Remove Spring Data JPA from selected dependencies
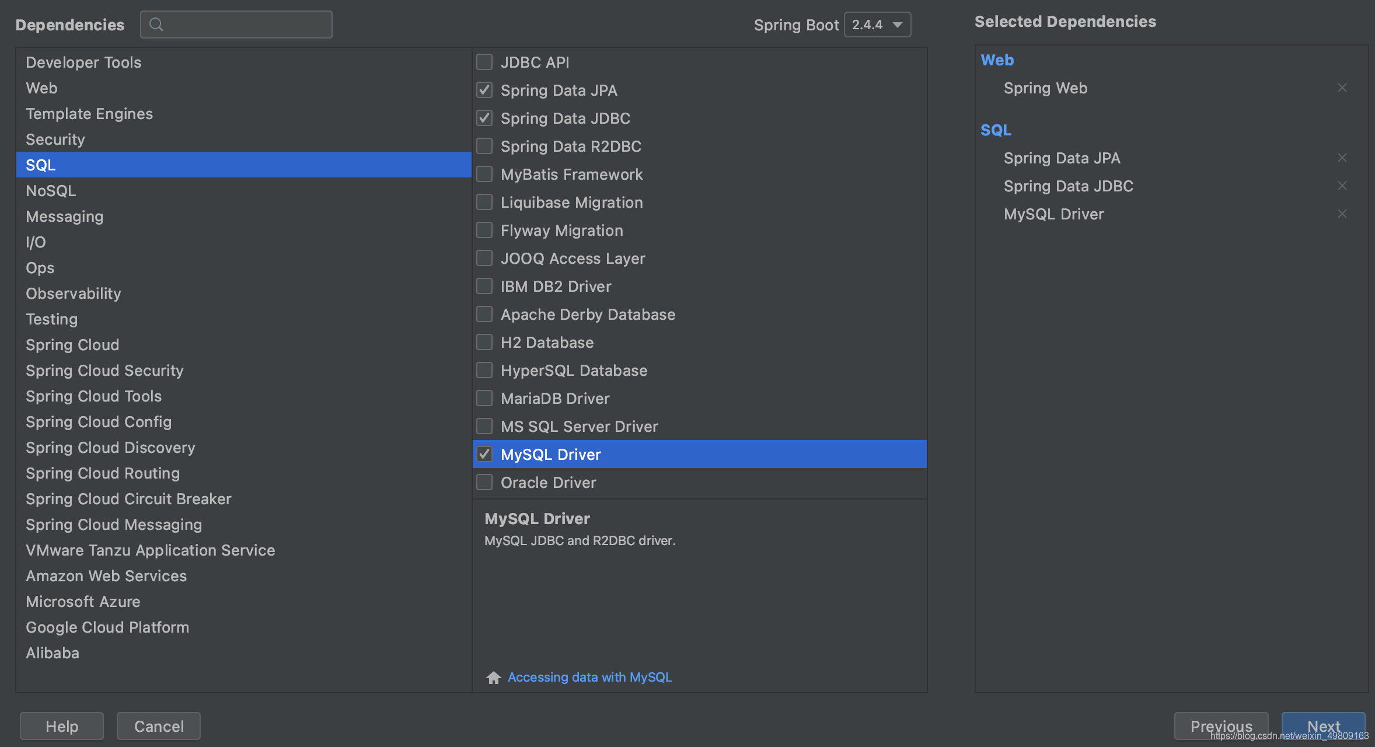 click(x=1342, y=158)
